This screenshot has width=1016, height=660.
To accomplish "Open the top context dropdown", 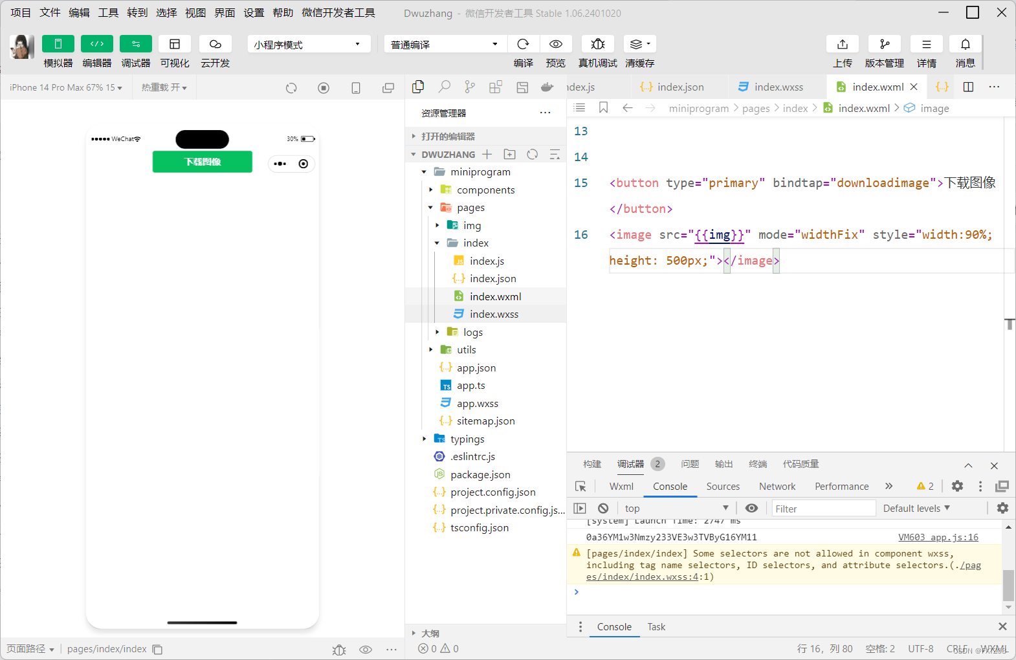I will click(676, 509).
